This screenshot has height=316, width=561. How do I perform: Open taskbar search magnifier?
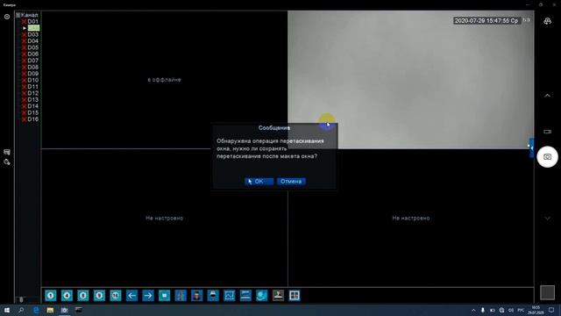[x=21, y=310]
